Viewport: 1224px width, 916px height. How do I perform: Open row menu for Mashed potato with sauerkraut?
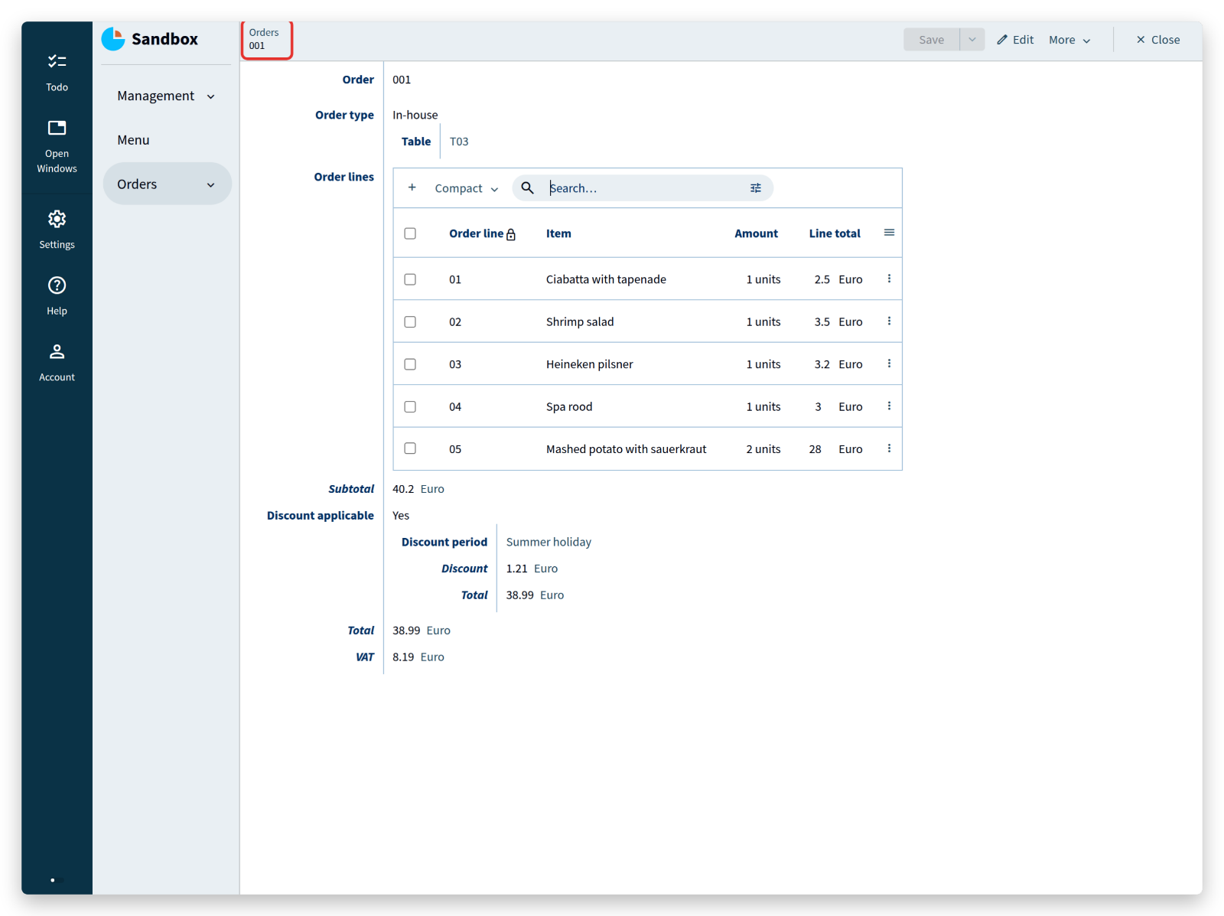889,448
